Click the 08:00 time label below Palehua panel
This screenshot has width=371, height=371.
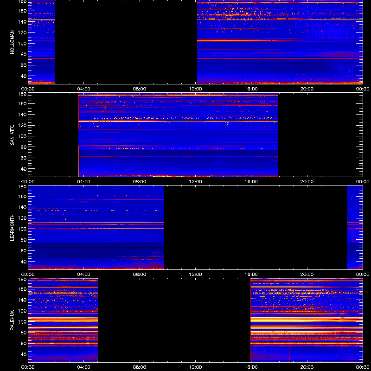tap(140, 367)
